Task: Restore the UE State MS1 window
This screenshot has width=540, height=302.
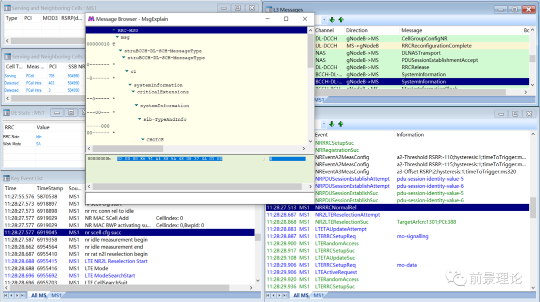Action: (x=71, y=113)
